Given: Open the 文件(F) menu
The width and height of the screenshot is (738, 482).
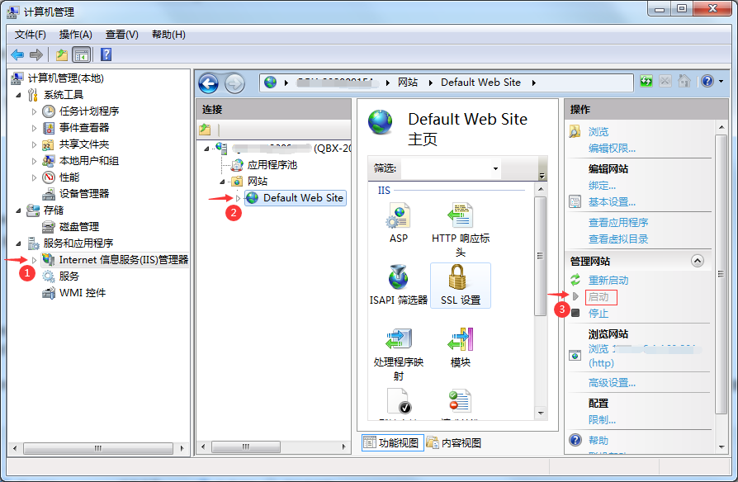Looking at the screenshot, I should (30, 35).
